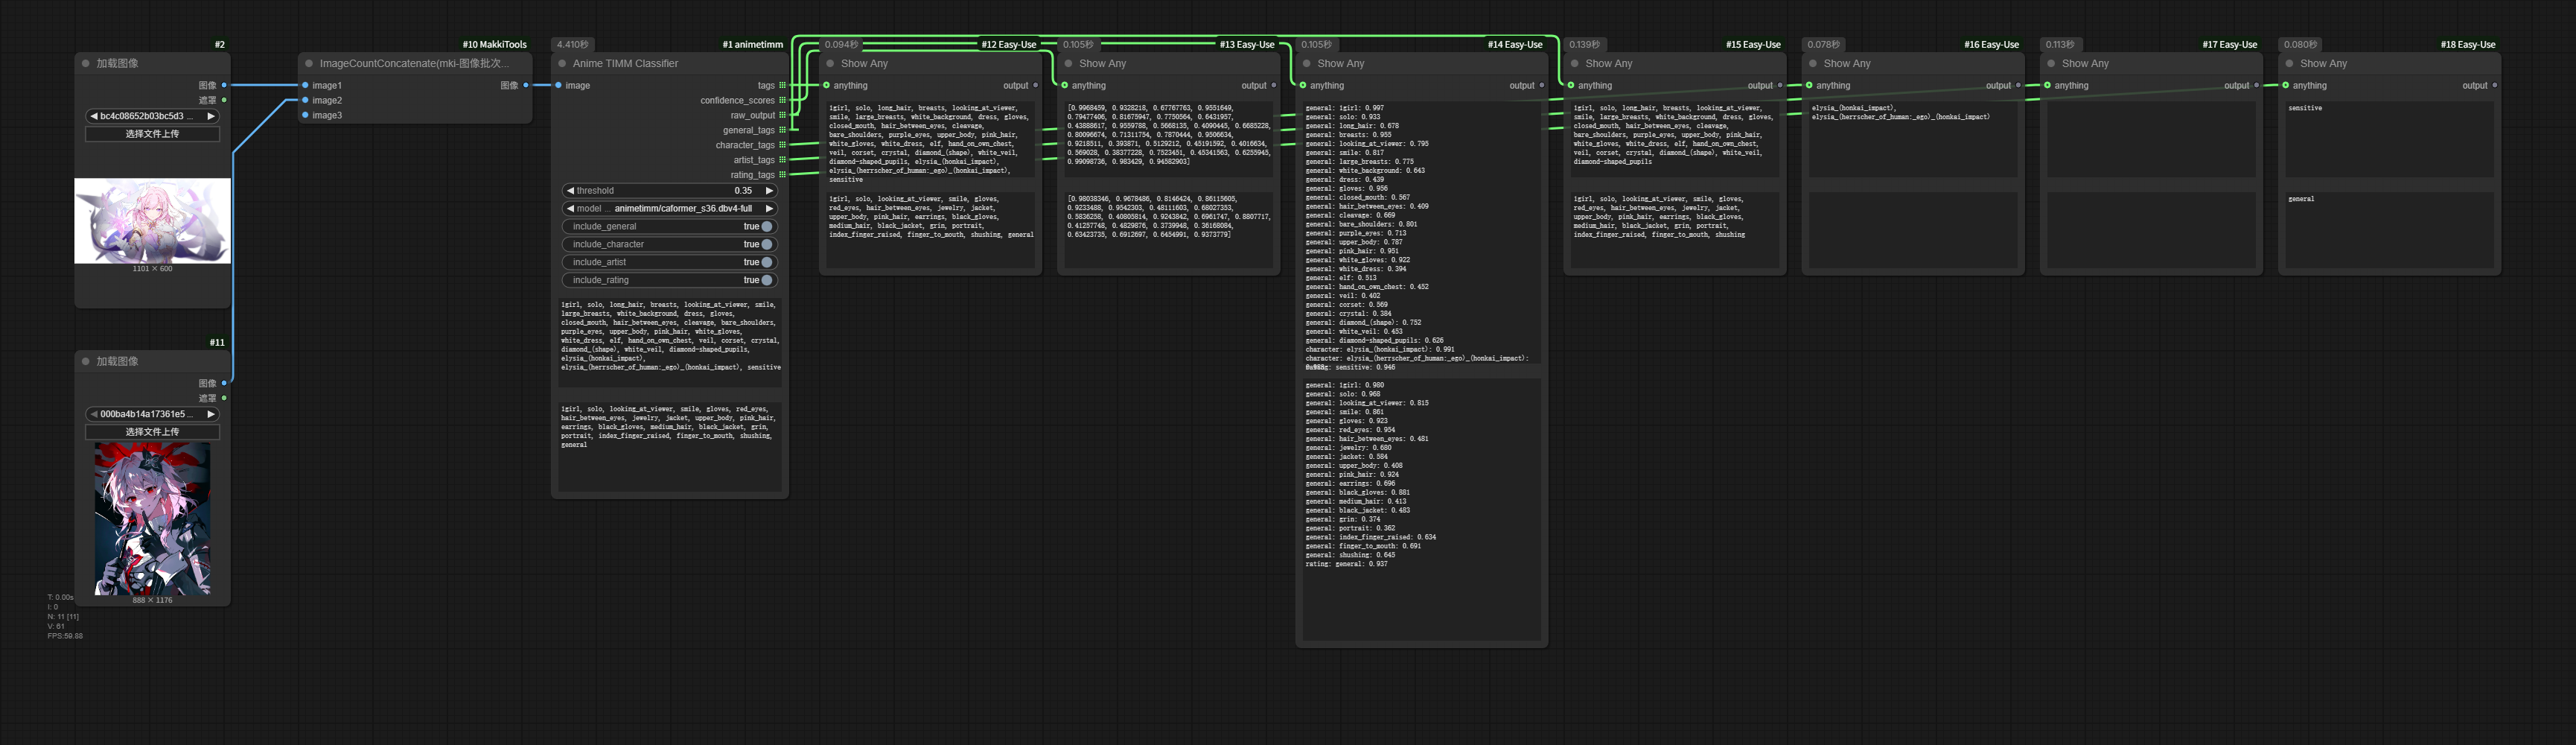The width and height of the screenshot is (2576, 745).
Task: Collapse the #17 Show Any node dot
Action: point(2051,63)
